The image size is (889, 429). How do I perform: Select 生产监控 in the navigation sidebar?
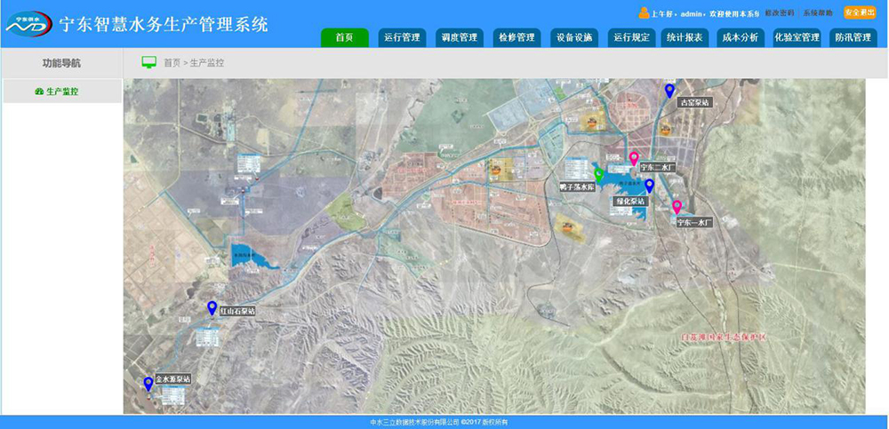pos(61,91)
